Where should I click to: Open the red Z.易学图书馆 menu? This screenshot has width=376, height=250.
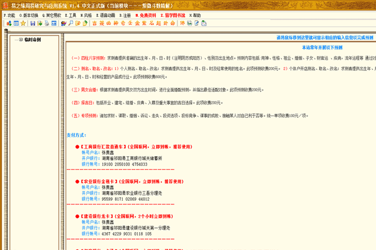point(172,15)
